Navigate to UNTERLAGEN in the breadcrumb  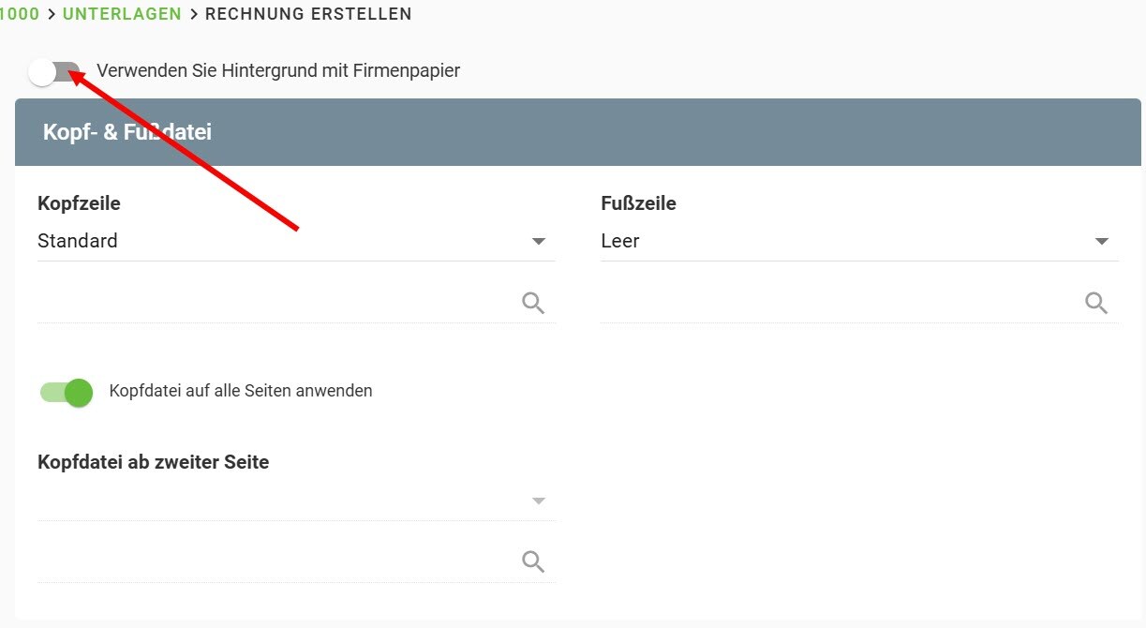(x=122, y=14)
